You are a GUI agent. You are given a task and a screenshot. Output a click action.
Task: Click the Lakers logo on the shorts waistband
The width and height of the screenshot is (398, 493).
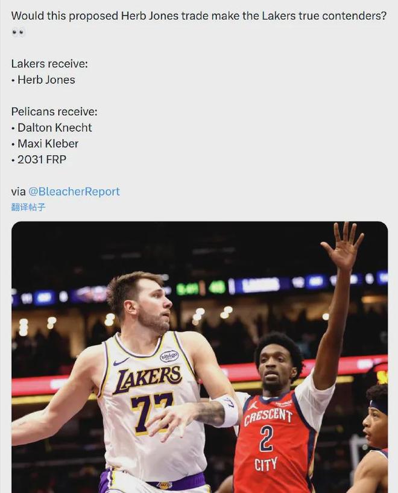(164, 485)
